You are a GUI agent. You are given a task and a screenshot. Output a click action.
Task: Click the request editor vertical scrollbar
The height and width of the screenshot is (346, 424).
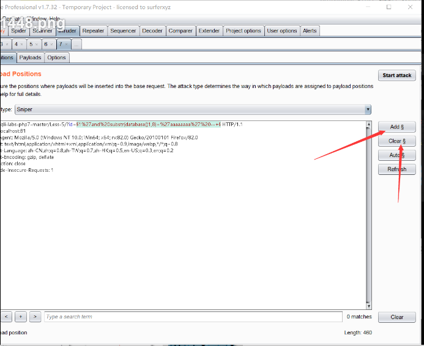(x=368, y=215)
